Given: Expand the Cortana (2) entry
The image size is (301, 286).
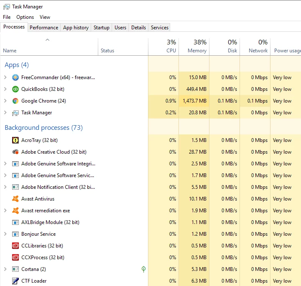Looking at the screenshot, I should (x=5, y=269).
